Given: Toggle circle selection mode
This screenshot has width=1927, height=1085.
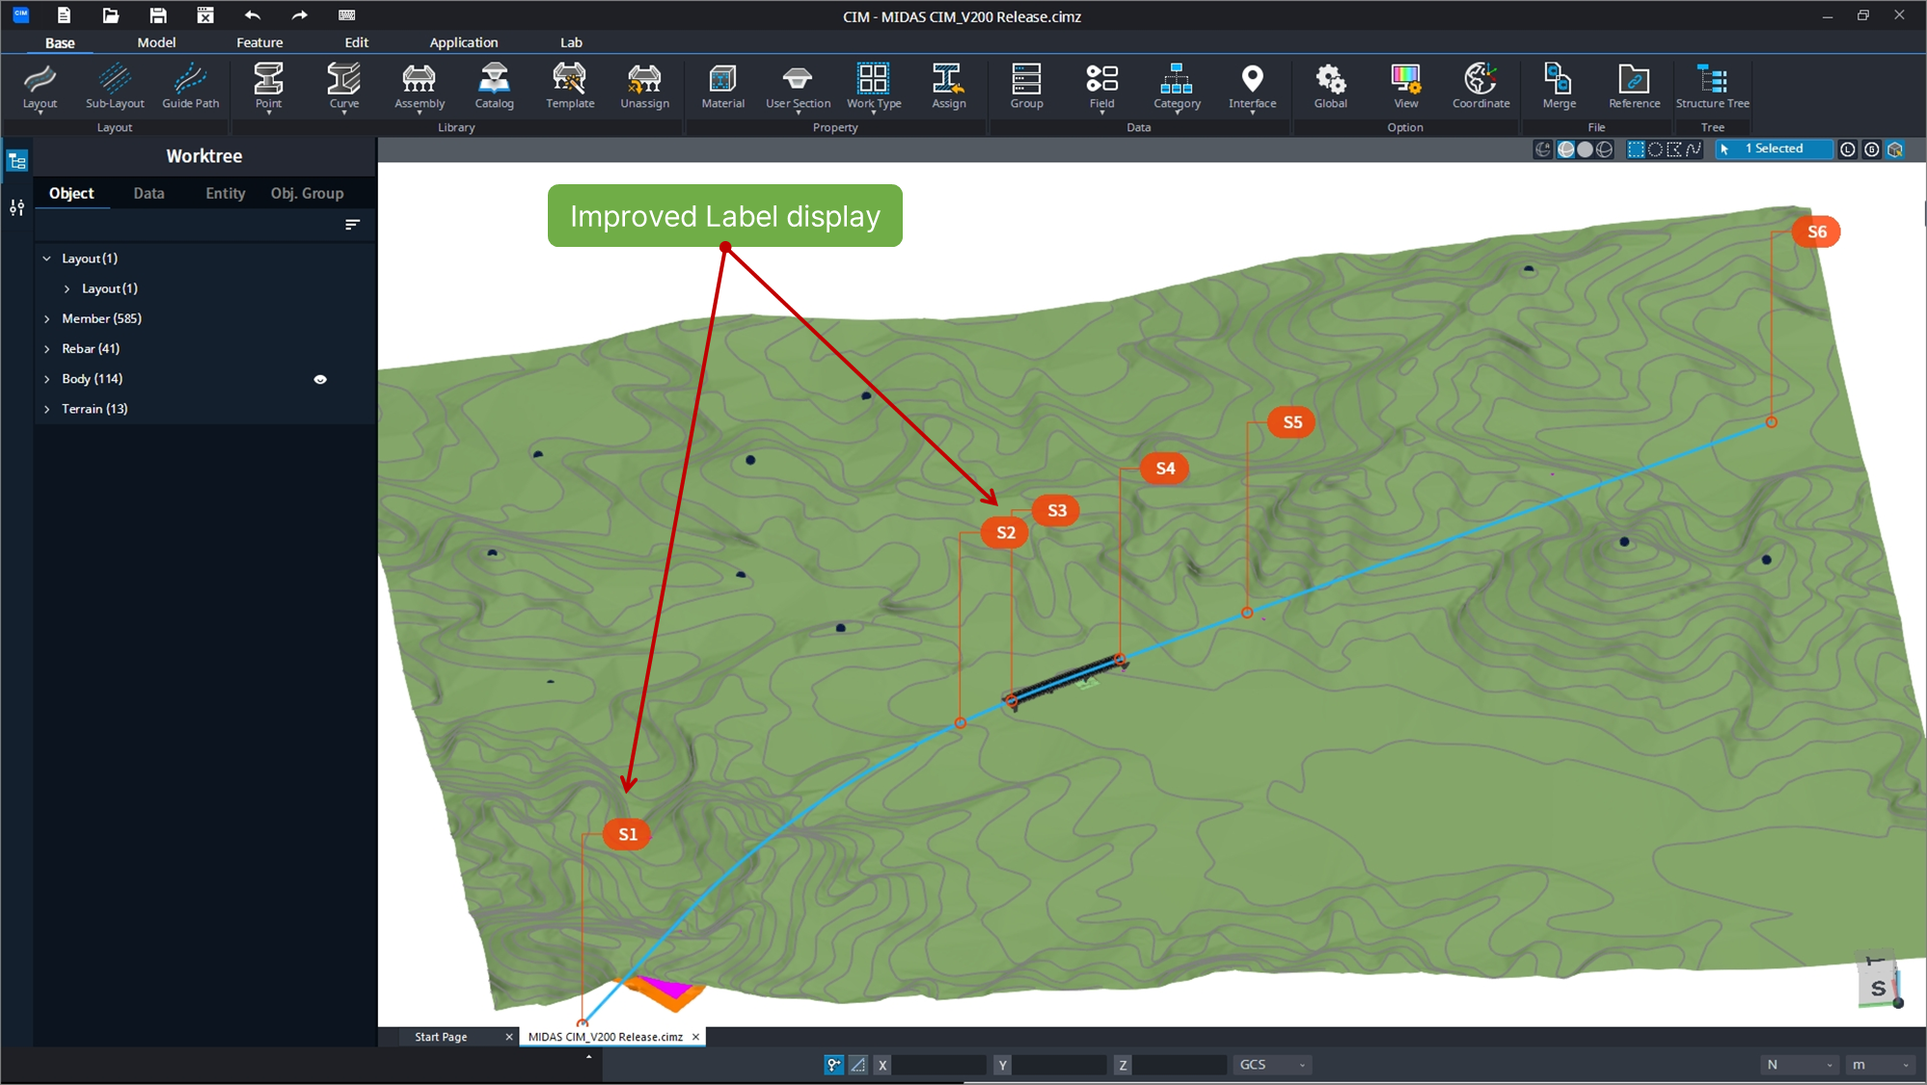Looking at the screenshot, I should tap(1655, 149).
